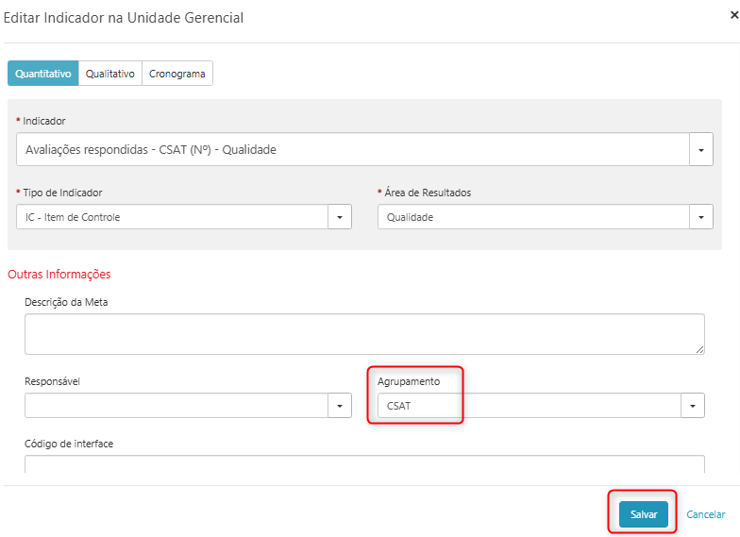This screenshot has width=740, height=537.
Task: Switch to the Quantitativo tab
Action: 43,74
